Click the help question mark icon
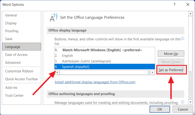This screenshot has width=195, height=115. coord(174,5)
